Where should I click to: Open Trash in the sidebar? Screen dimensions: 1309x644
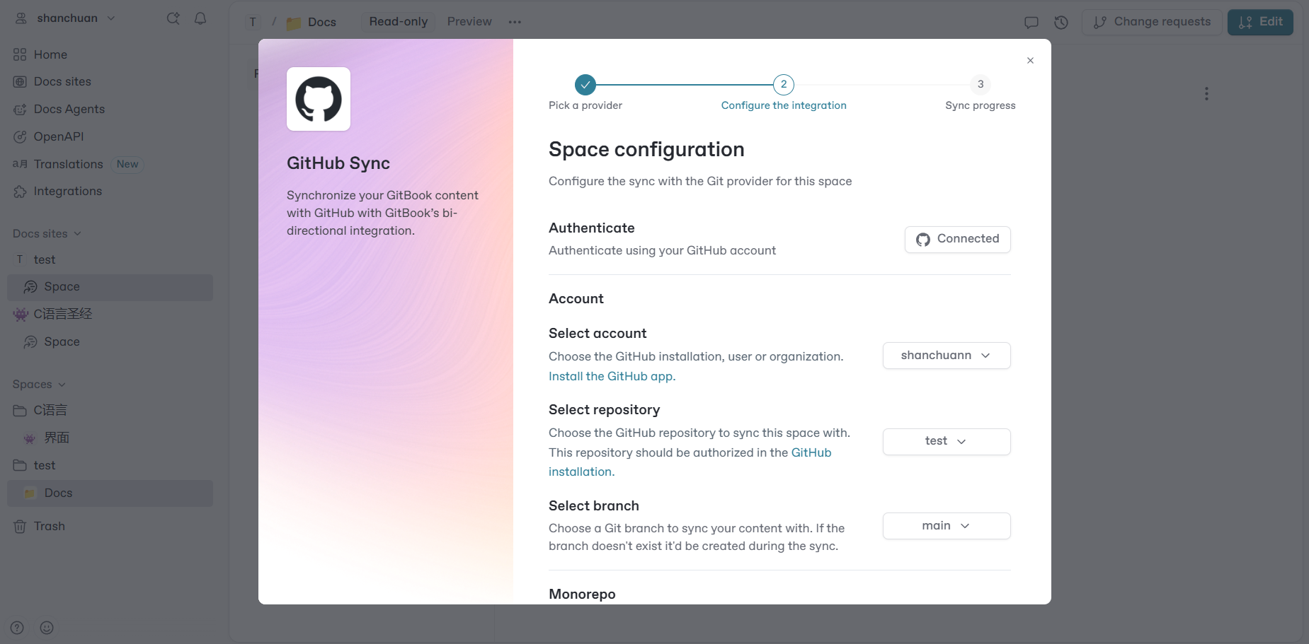point(110,527)
